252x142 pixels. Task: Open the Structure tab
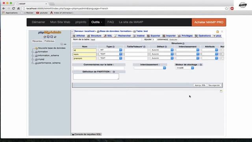click(94, 36)
